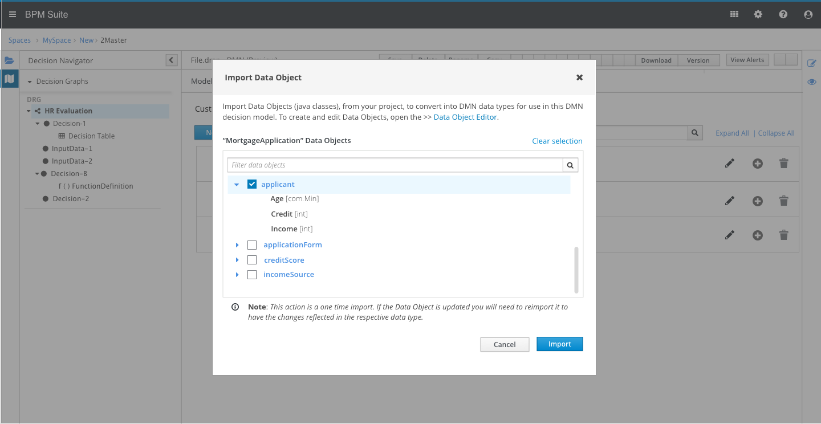Image resolution: width=821 pixels, height=424 pixels.
Task: Collapse the Decision Graphs section
Action: [30, 81]
